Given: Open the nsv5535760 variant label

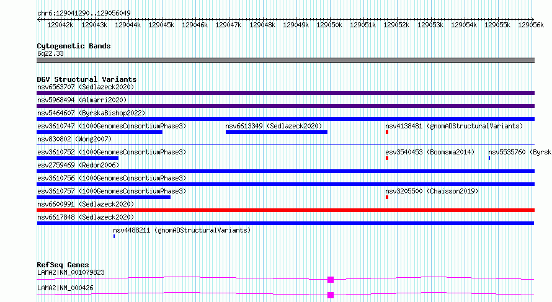Looking at the screenshot, I should [520, 152].
